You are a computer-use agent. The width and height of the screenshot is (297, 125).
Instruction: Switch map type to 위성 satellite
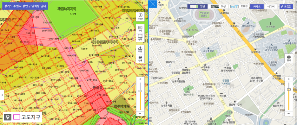[219, 6]
